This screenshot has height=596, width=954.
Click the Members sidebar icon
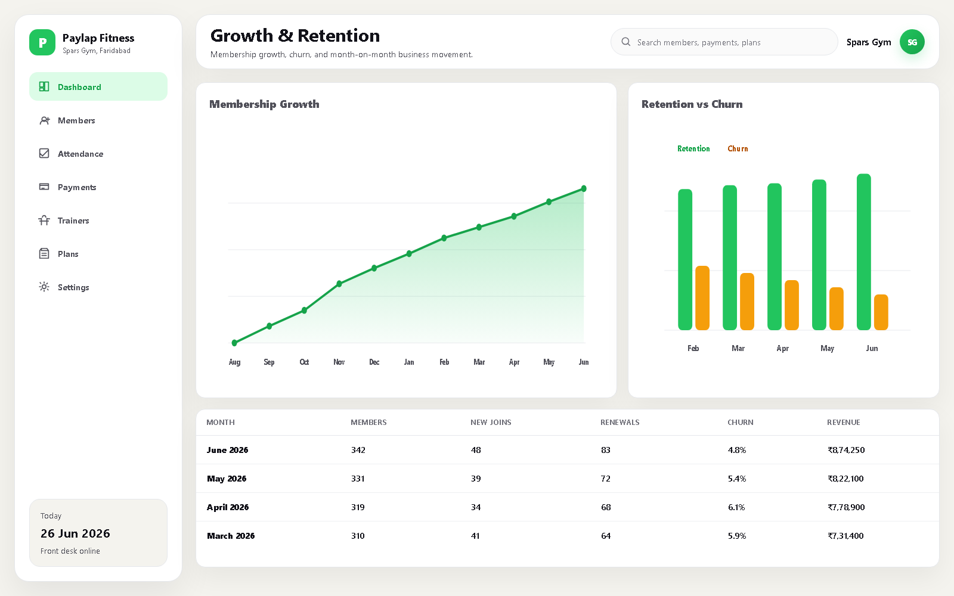tap(44, 120)
